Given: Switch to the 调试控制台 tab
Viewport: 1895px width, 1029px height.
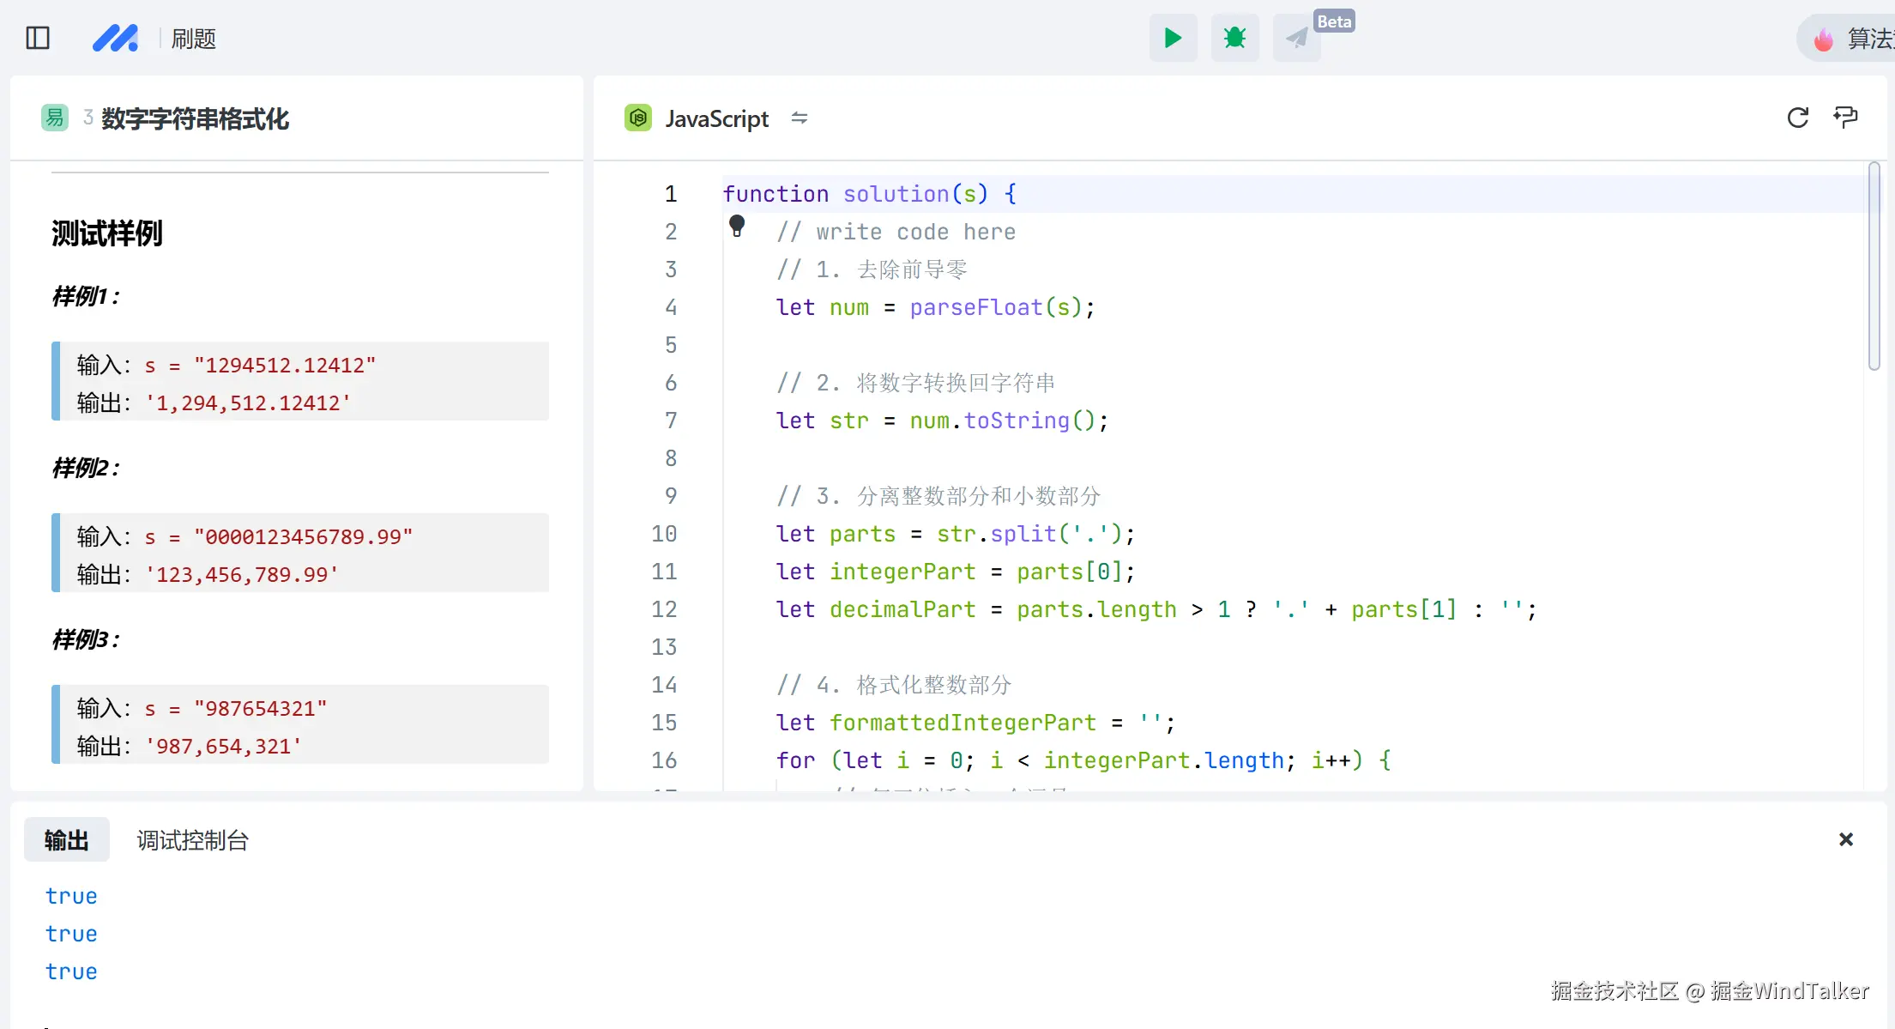Looking at the screenshot, I should click(x=192, y=840).
